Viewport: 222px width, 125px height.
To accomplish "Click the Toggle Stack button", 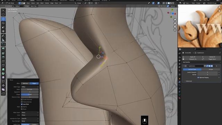I will 212,59.
